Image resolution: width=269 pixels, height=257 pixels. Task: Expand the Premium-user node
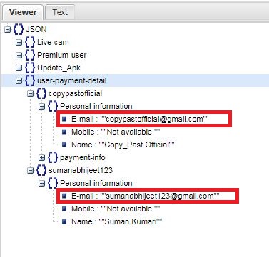[19, 56]
